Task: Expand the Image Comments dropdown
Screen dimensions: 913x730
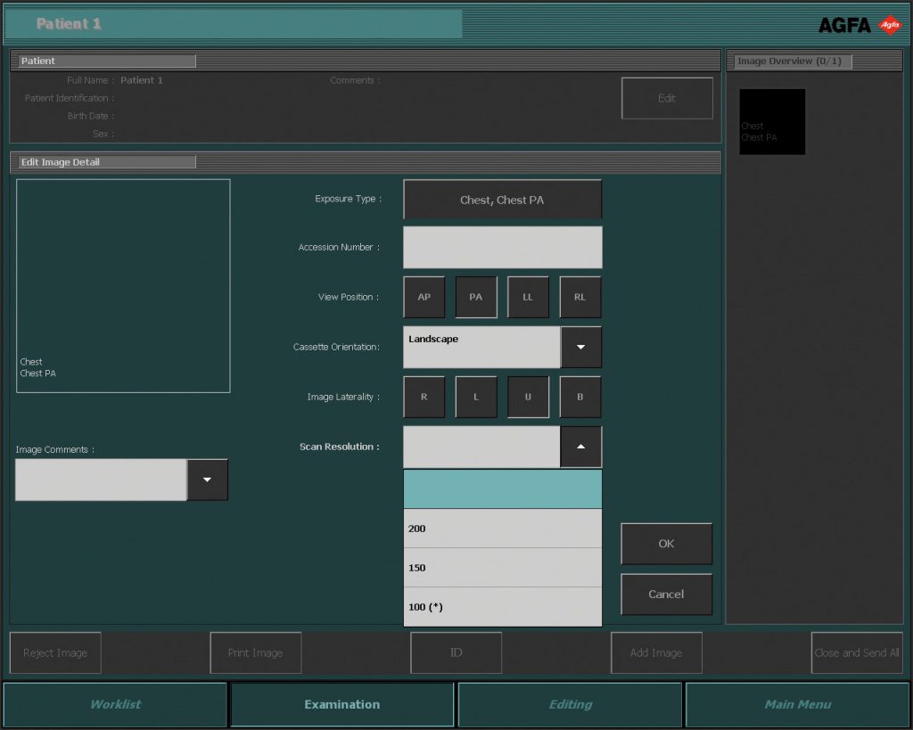Action: pyautogui.click(x=208, y=480)
